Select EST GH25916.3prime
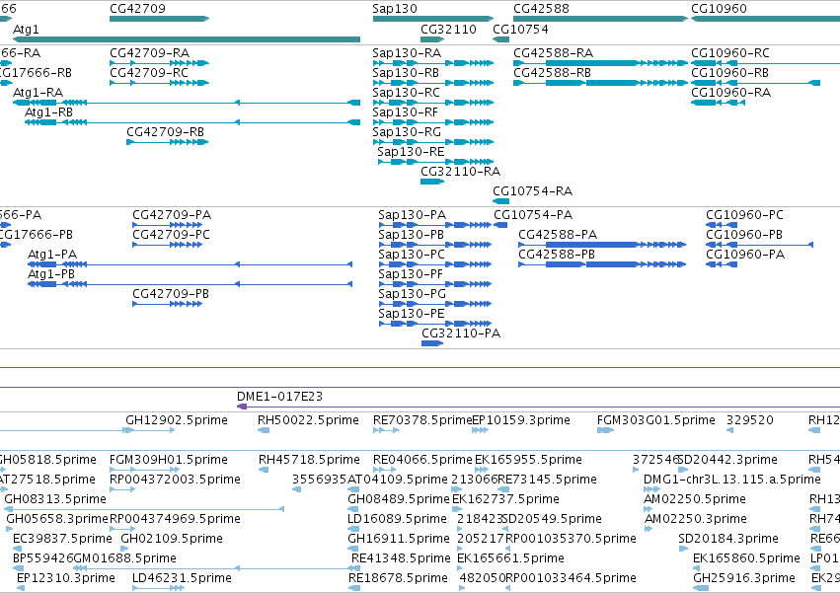Viewport: 840px width, 593px height. [x=701, y=588]
